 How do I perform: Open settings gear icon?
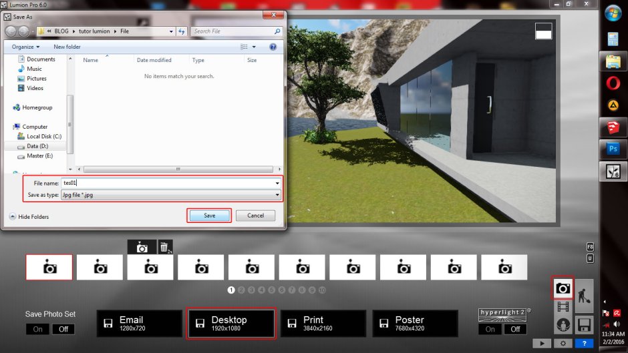pyautogui.click(x=563, y=343)
